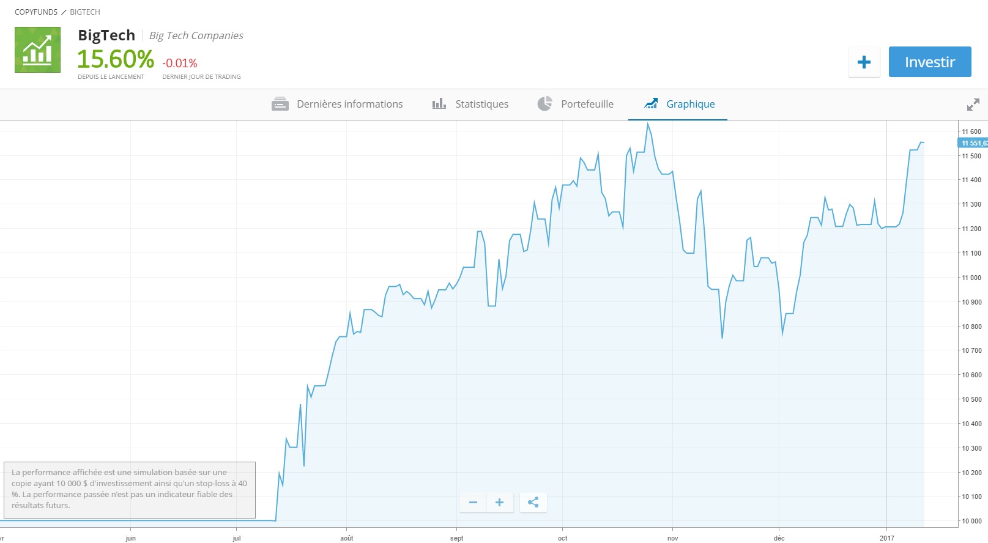Screen dimensions: 988x543
Task: Click the 2017 marker on time axis
Action: tap(886, 538)
